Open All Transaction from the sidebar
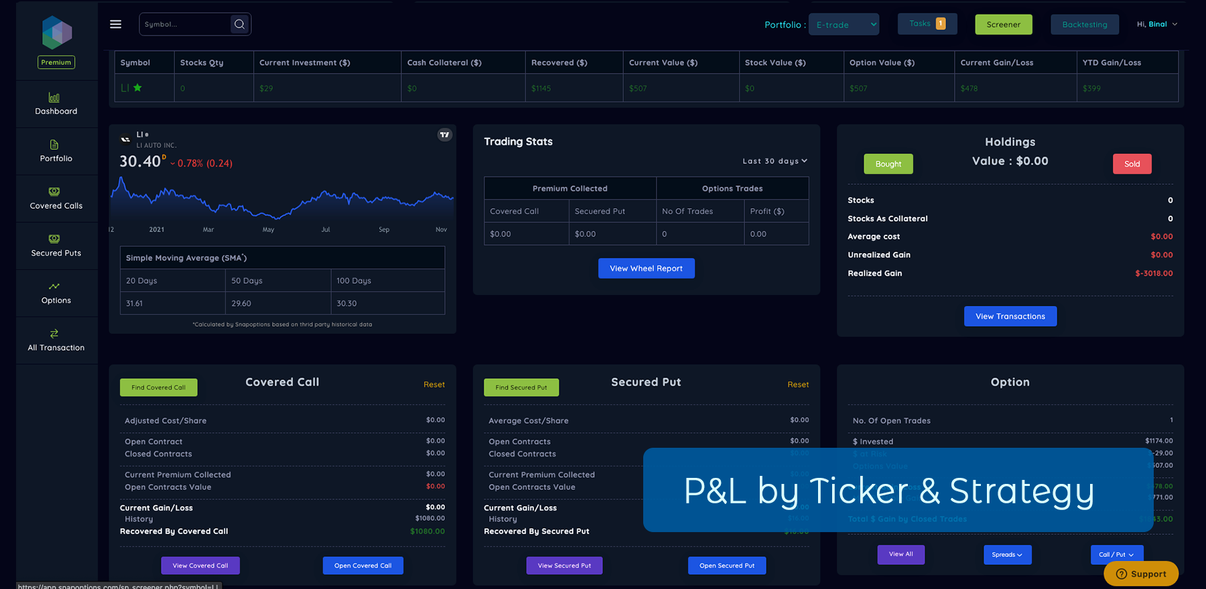This screenshot has height=589, width=1206. tap(56, 340)
